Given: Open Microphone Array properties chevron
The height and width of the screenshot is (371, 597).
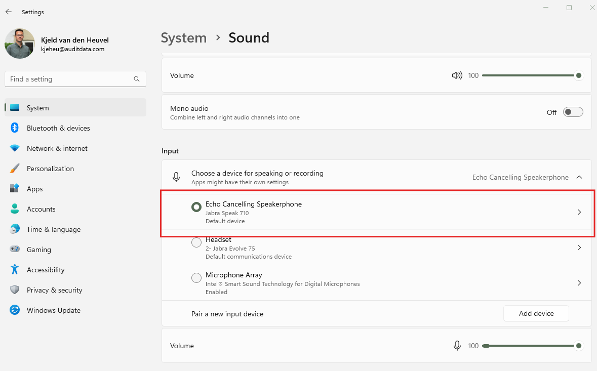Looking at the screenshot, I should 579,283.
